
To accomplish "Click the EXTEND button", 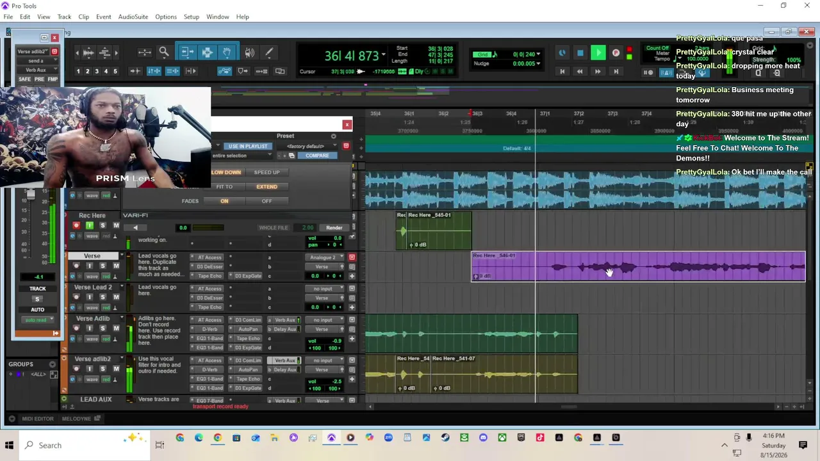I will [266, 187].
